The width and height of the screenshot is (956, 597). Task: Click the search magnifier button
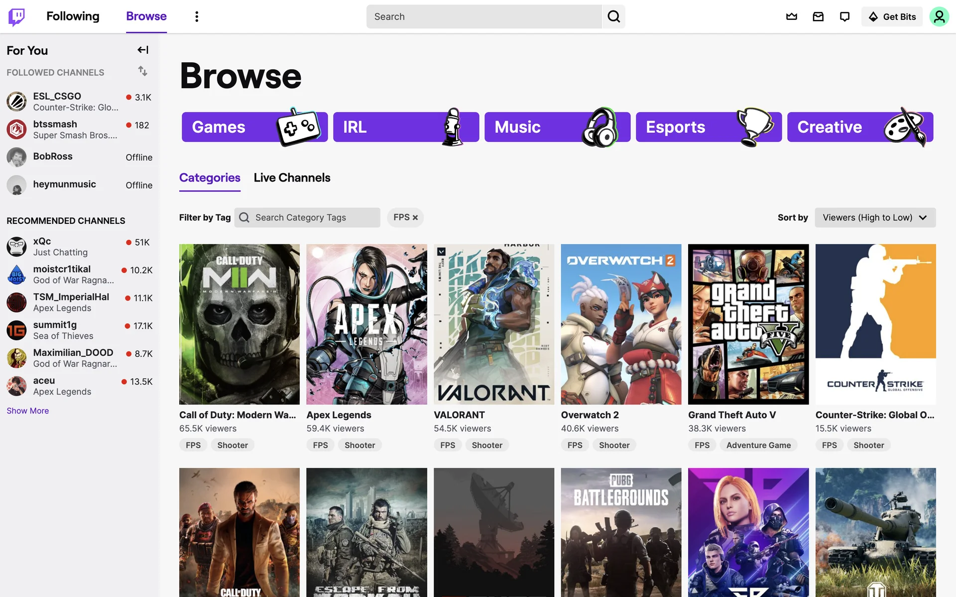click(613, 16)
